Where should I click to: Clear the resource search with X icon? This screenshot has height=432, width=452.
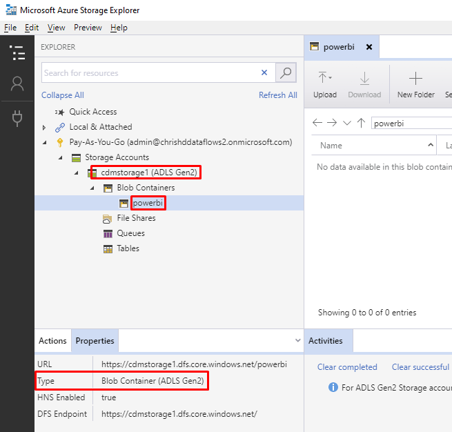pyautogui.click(x=264, y=72)
